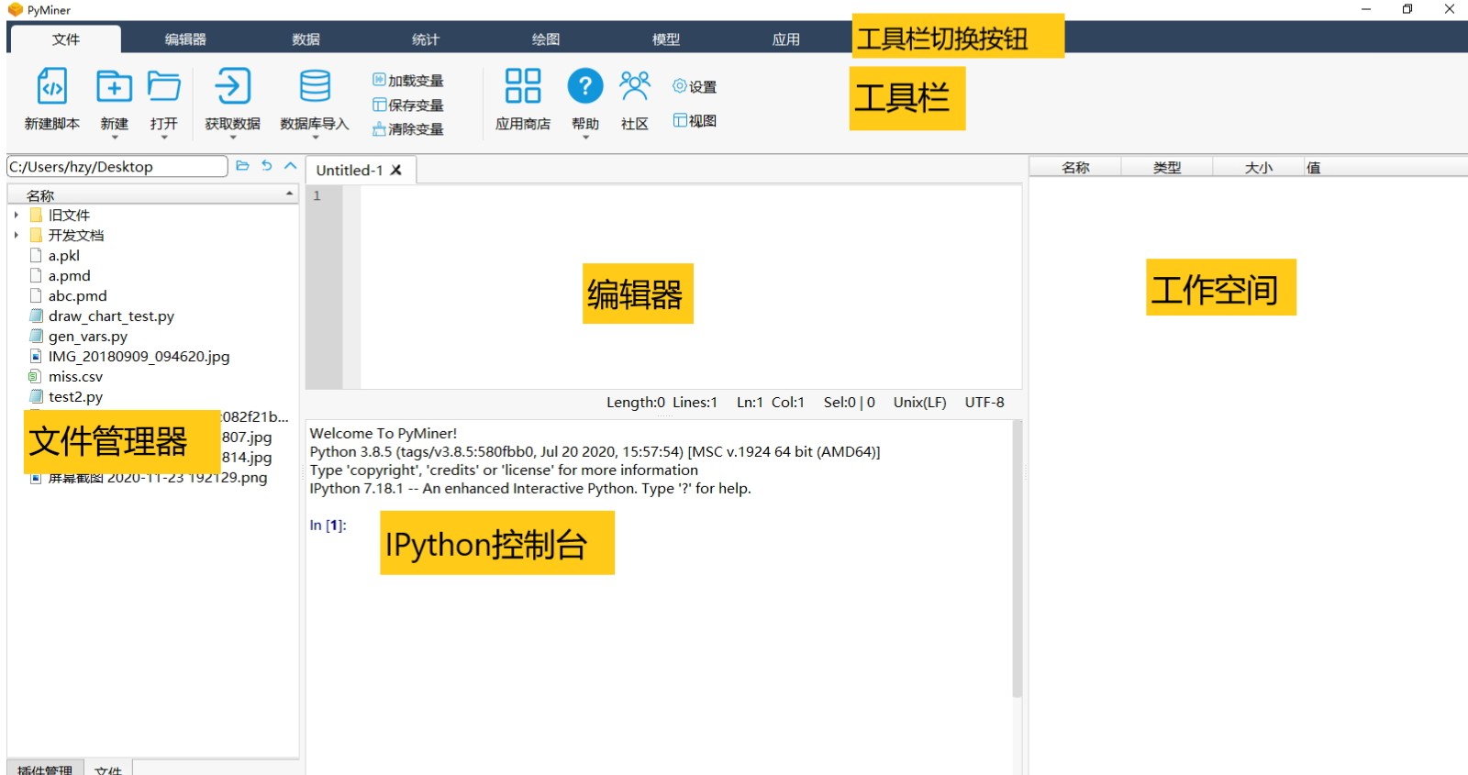Toggle sort arrow on file list 名称 header

click(x=289, y=194)
